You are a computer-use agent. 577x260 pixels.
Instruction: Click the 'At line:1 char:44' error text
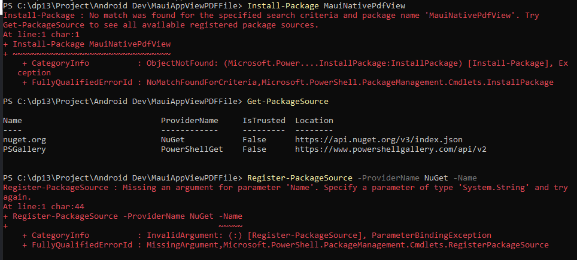click(x=44, y=206)
